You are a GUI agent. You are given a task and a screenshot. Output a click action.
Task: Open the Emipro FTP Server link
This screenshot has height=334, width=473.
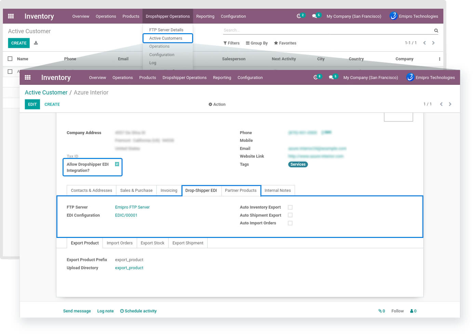click(x=132, y=208)
